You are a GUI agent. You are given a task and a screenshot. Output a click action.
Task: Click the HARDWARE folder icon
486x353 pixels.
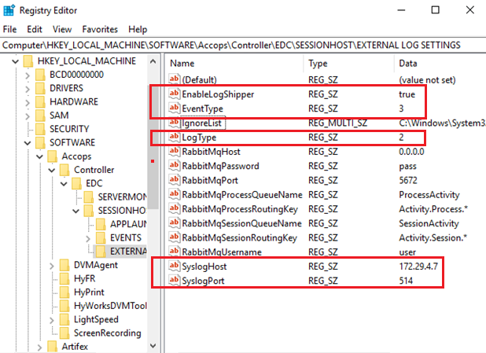click(40, 101)
